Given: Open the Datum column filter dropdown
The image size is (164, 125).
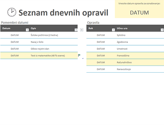Looking at the screenshot, I should (27, 30).
